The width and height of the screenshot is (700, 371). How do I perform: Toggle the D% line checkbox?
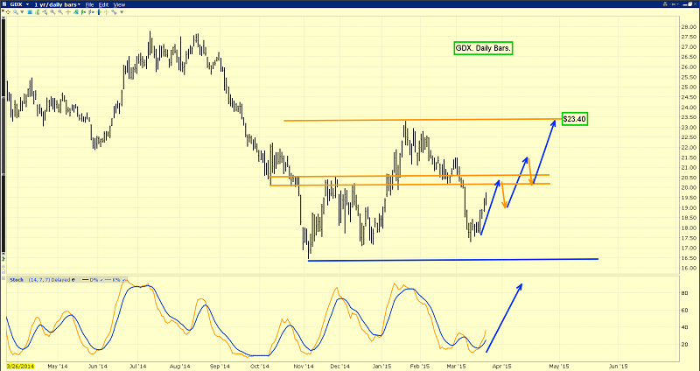pyautogui.click(x=101, y=280)
